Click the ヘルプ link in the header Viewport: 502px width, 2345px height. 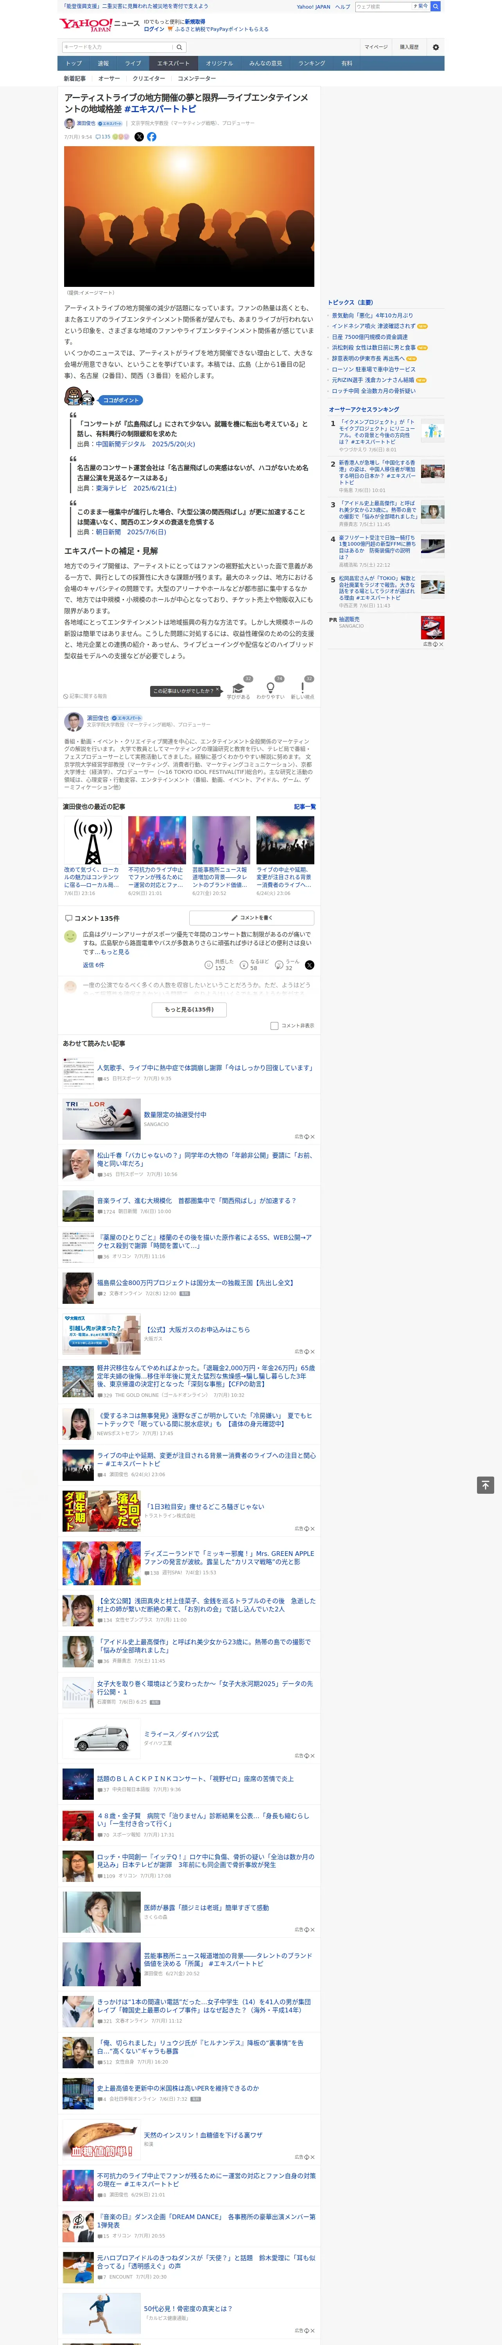342,6
